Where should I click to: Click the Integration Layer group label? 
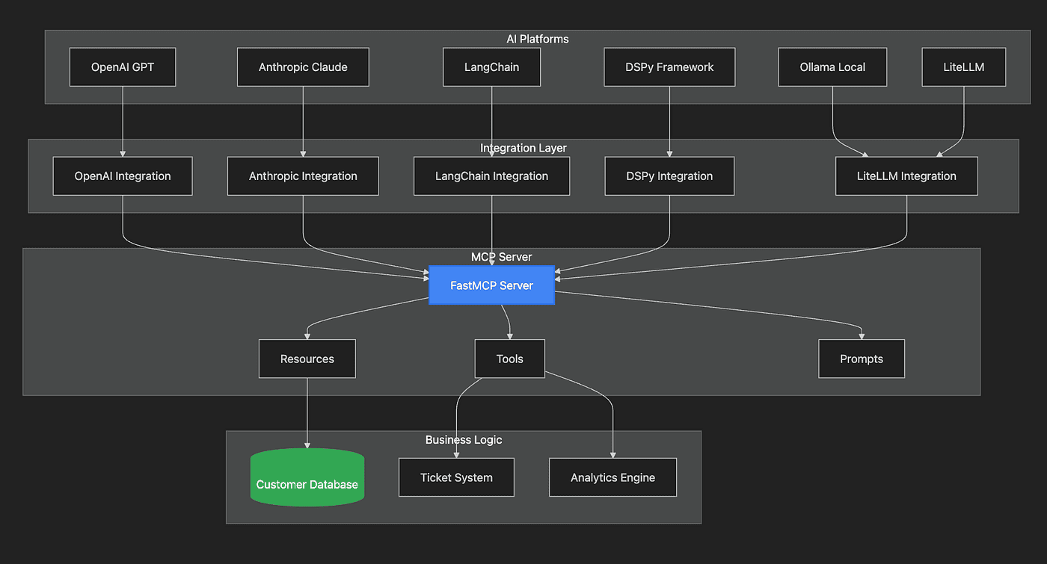click(523, 148)
